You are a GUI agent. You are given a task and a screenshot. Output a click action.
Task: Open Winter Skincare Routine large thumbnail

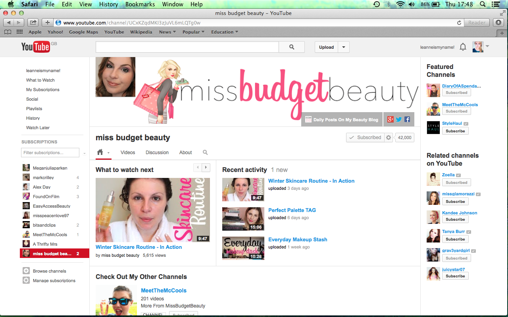[x=153, y=210]
